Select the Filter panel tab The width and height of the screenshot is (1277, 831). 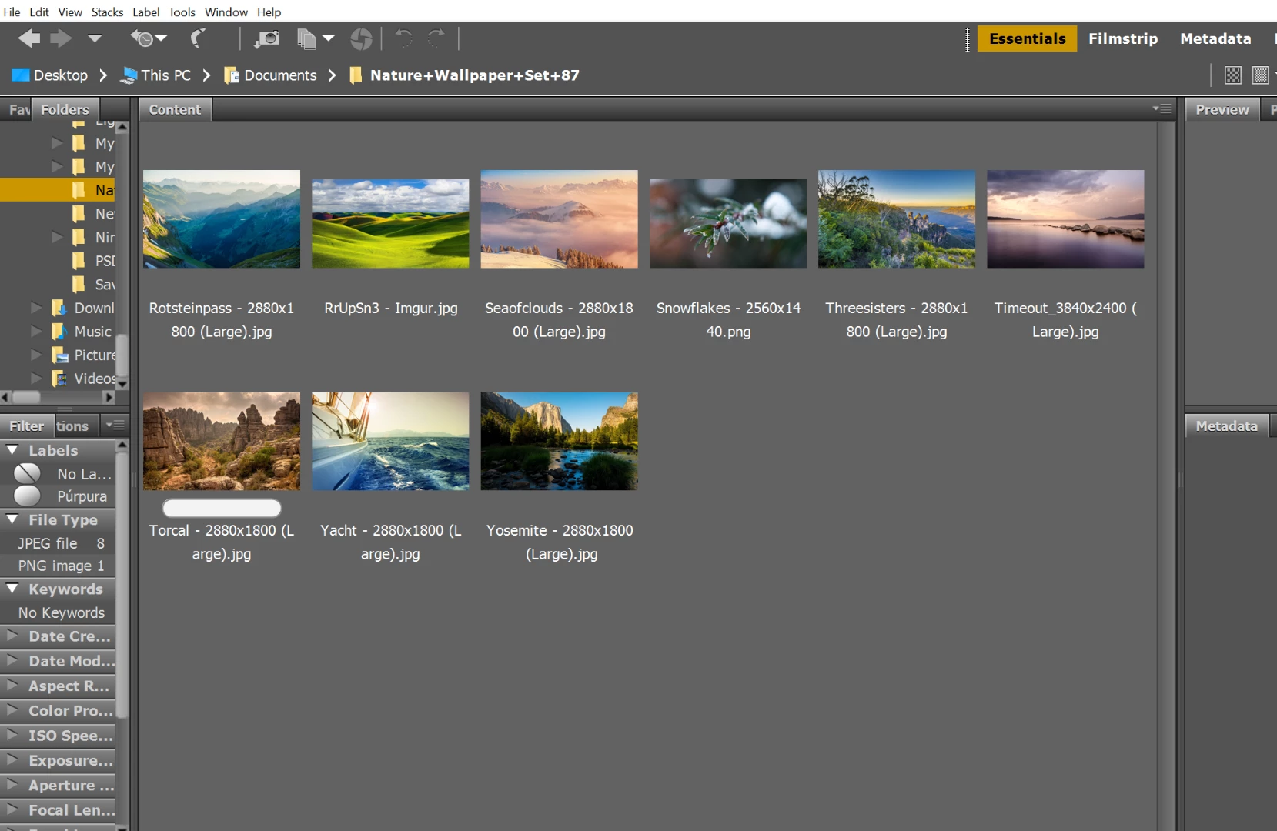pos(27,426)
